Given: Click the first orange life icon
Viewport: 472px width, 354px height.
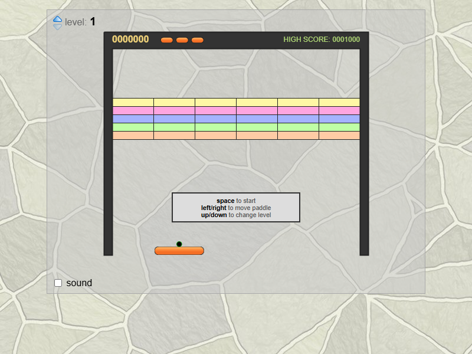Looking at the screenshot, I should click(167, 40).
